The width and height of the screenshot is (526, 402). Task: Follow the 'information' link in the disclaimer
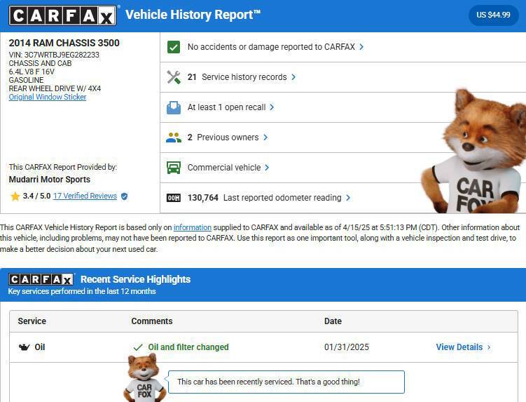point(192,227)
